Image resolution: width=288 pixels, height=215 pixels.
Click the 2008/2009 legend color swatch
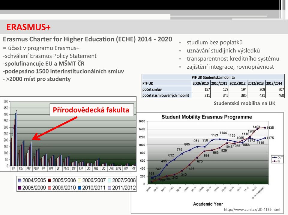coord(20,188)
